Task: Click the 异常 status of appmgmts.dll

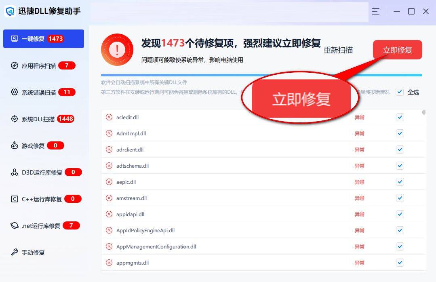Action: tap(359, 263)
